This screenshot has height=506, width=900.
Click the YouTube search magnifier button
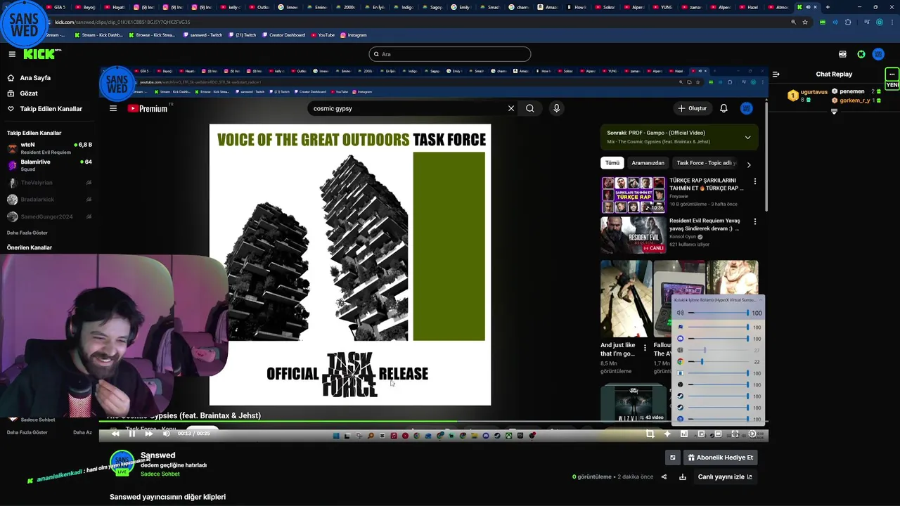click(x=530, y=108)
